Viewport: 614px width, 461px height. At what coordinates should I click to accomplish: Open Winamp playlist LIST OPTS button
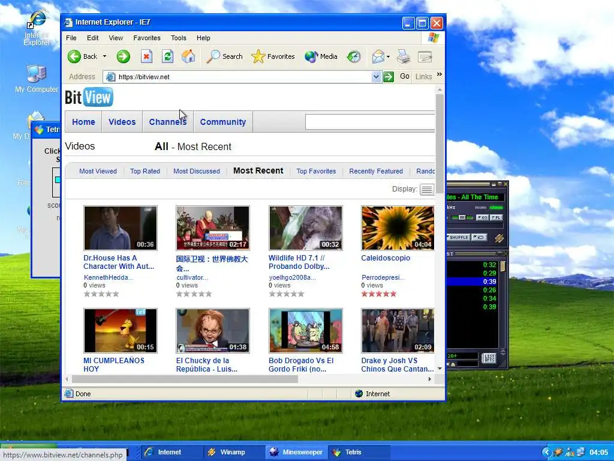(489, 358)
